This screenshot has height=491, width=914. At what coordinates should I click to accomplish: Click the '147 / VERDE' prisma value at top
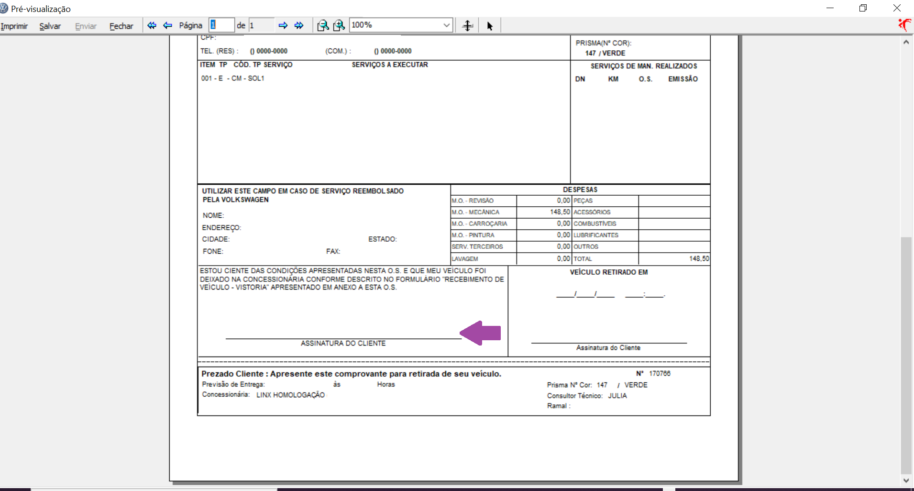coord(605,53)
